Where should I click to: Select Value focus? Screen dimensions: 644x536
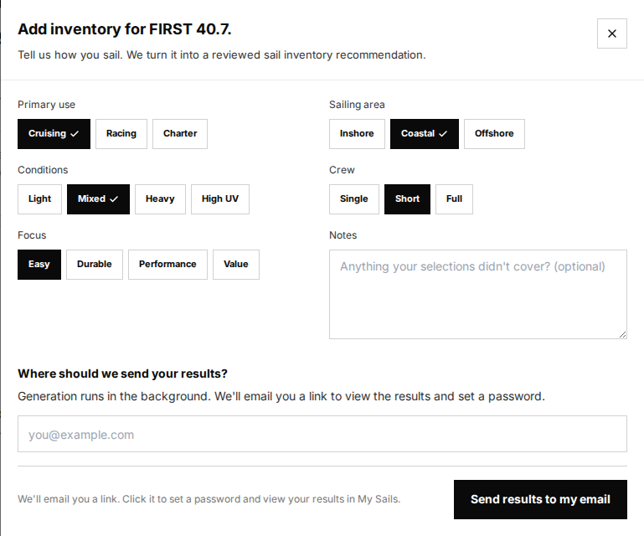coord(236,265)
